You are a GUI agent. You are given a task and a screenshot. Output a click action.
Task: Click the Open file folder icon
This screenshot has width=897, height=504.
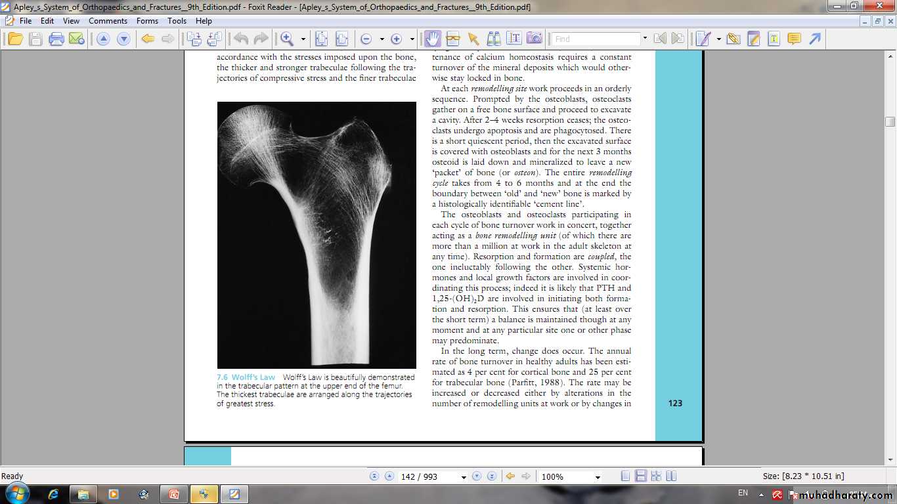click(x=14, y=39)
